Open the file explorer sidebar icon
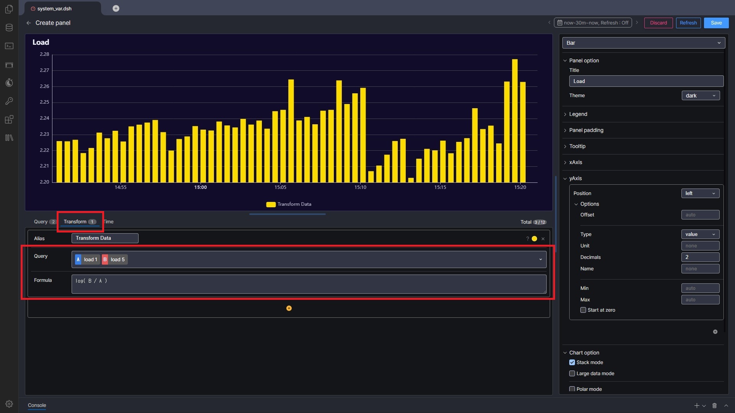This screenshot has width=735, height=413. (x=9, y=9)
